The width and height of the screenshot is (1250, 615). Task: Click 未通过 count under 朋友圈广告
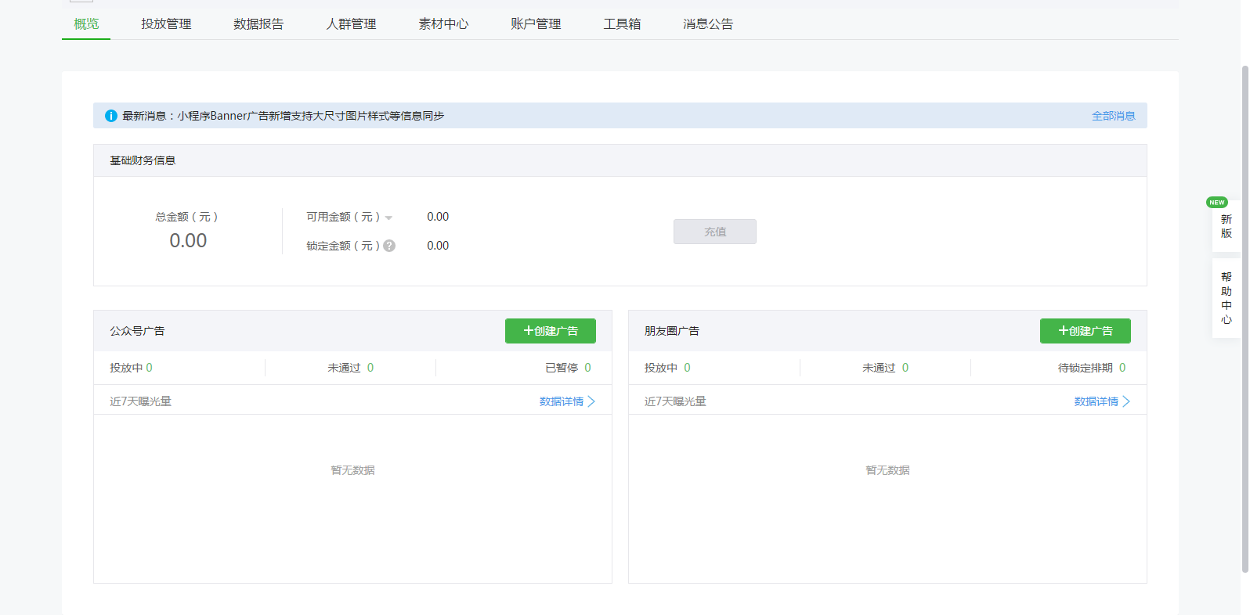click(905, 368)
